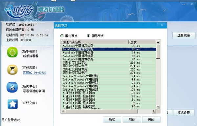Select the Twitter/Youtube专用线路 row with 93 ms

(109, 83)
